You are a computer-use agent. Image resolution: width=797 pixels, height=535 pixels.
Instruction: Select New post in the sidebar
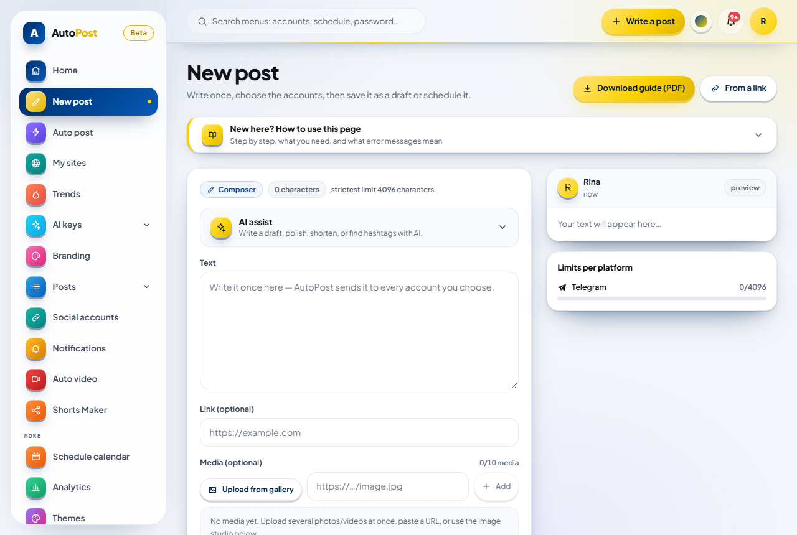pos(88,101)
